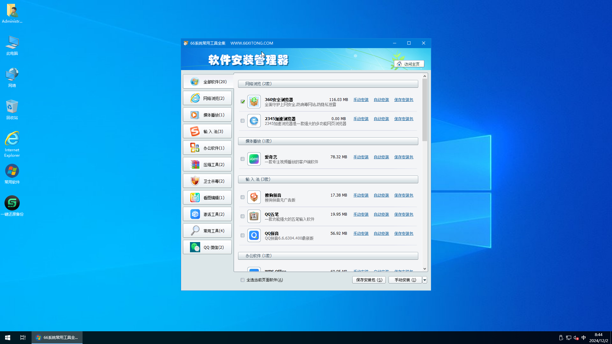
Task: Select the Internet Explorer desktop icon
Action: pyautogui.click(x=12, y=144)
